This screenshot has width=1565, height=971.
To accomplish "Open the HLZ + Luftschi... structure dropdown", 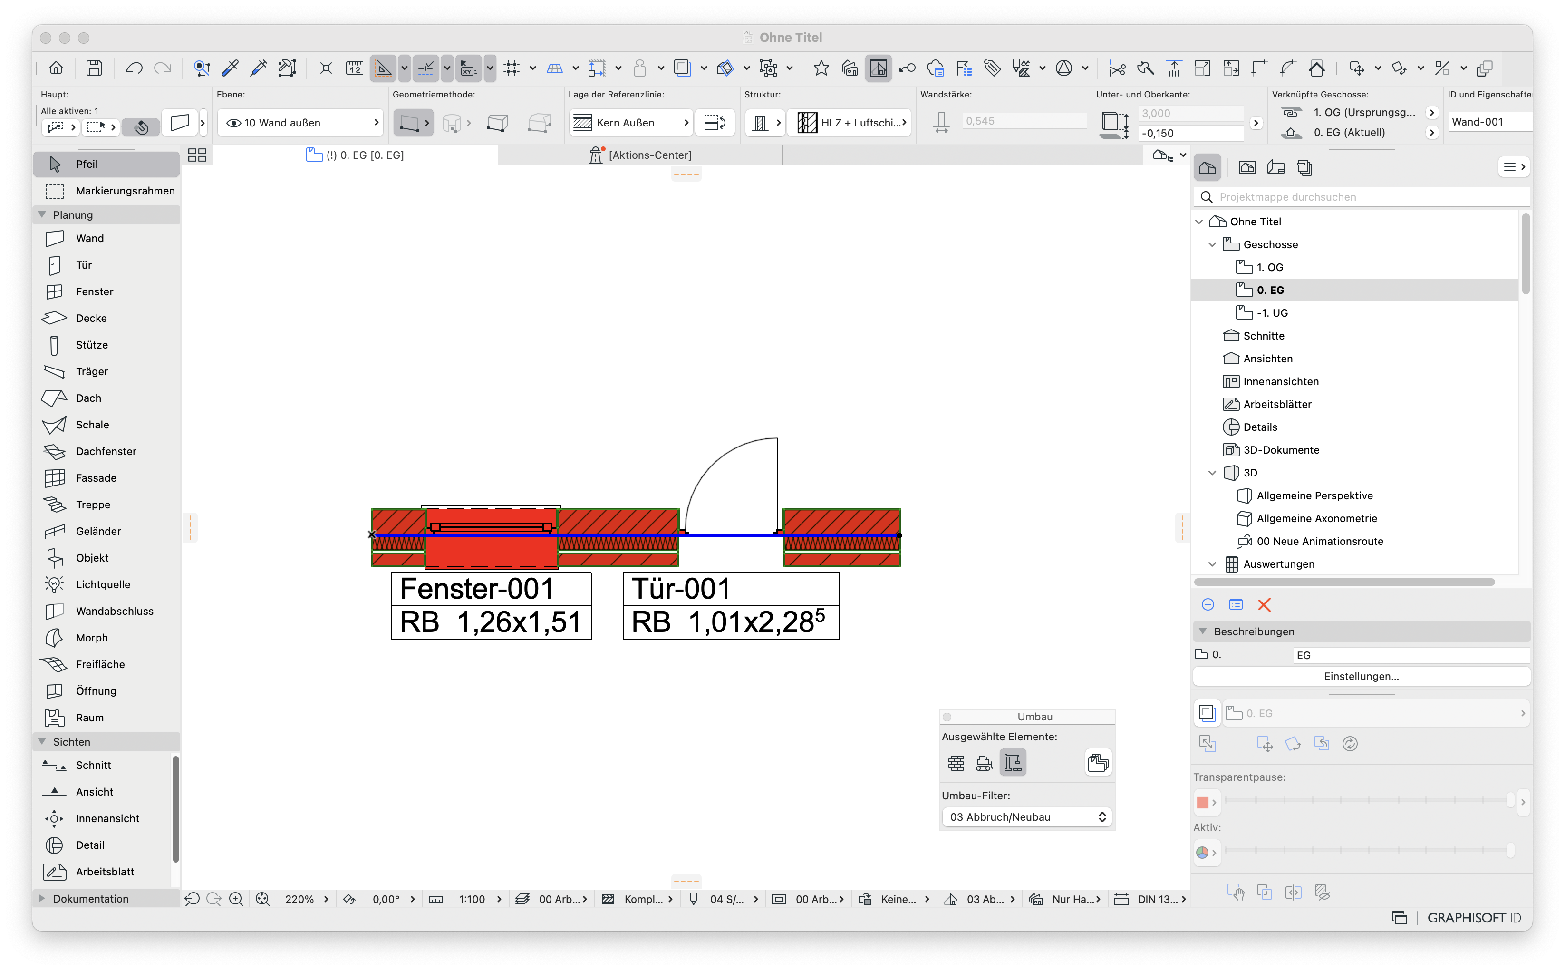I will tap(849, 123).
